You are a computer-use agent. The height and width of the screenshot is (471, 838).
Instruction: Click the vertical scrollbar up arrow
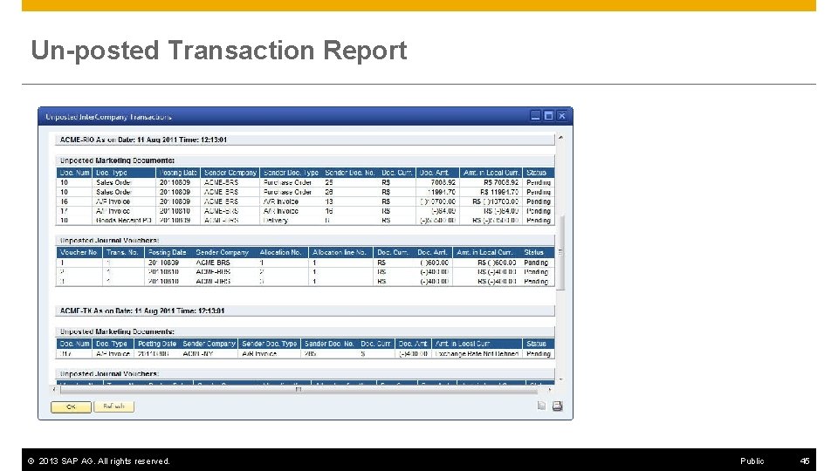[x=560, y=139]
